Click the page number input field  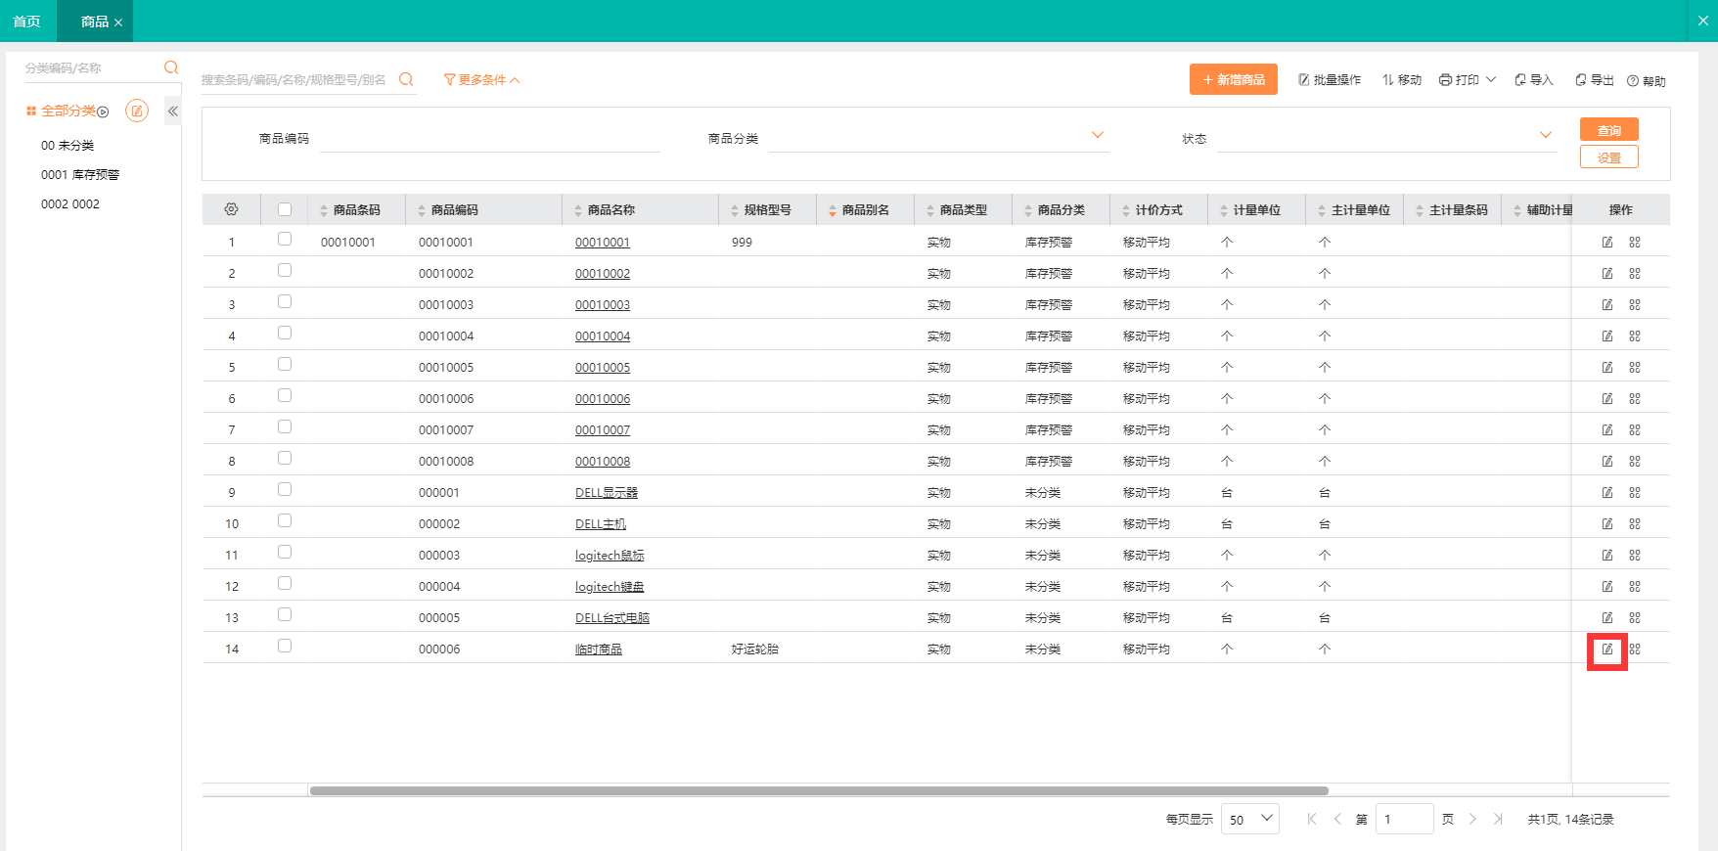click(1404, 819)
